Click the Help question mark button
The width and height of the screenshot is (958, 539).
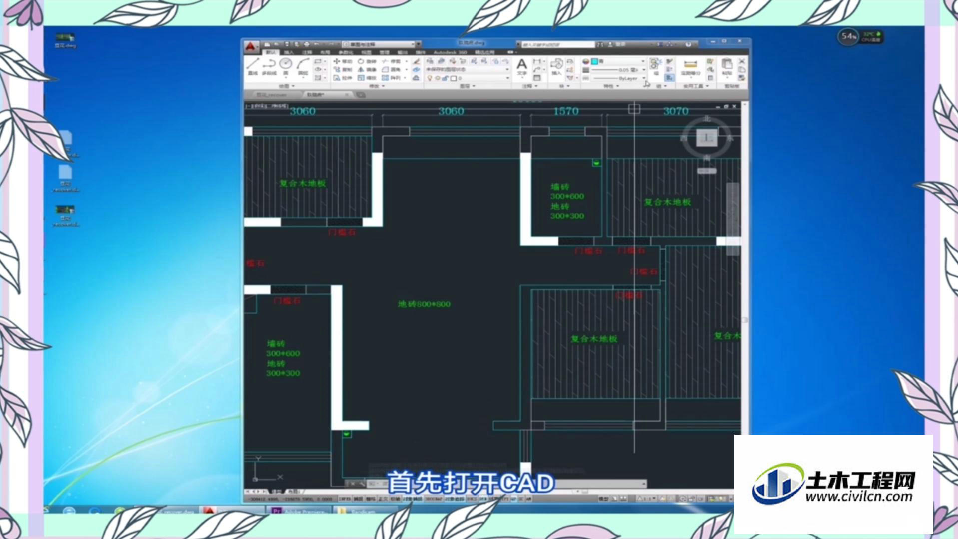688,44
